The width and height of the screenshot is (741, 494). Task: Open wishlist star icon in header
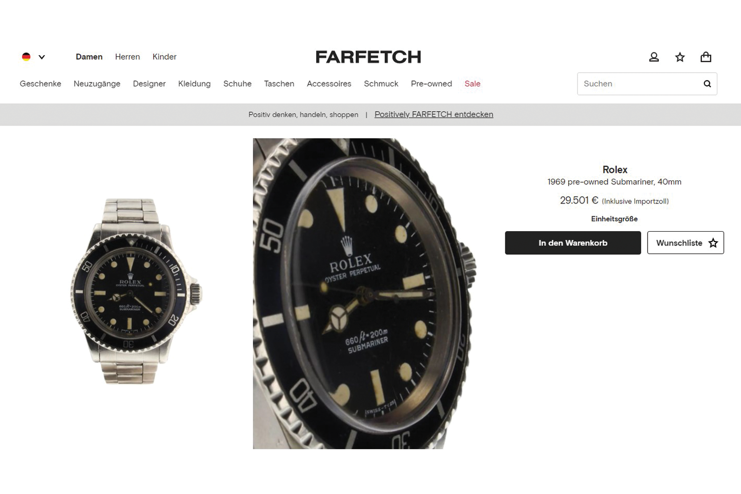pyautogui.click(x=680, y=57)
